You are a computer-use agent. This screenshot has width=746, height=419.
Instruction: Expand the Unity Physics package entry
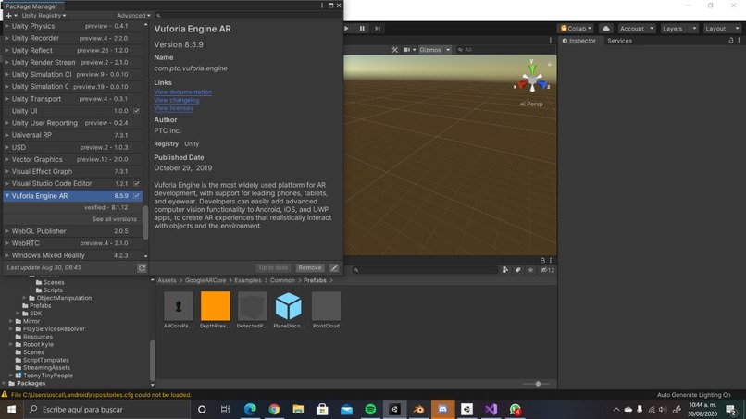pyautogui.click(x=7, y=26)
